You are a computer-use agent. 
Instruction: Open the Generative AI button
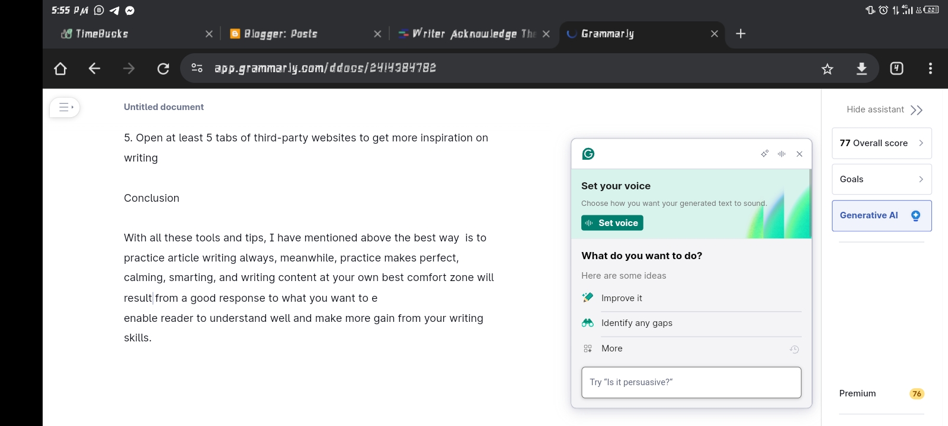point(882,215)
